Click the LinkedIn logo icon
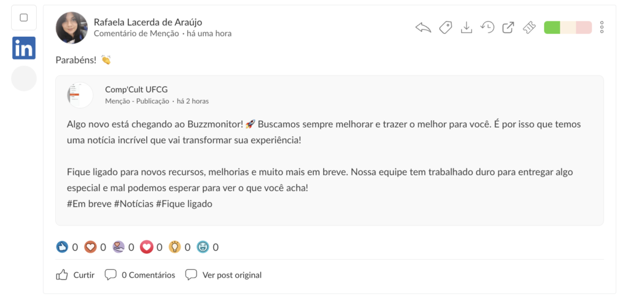 [x=24, y=48]
